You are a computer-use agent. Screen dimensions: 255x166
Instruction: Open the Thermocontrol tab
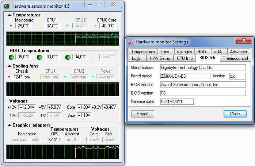coord(236,58)
